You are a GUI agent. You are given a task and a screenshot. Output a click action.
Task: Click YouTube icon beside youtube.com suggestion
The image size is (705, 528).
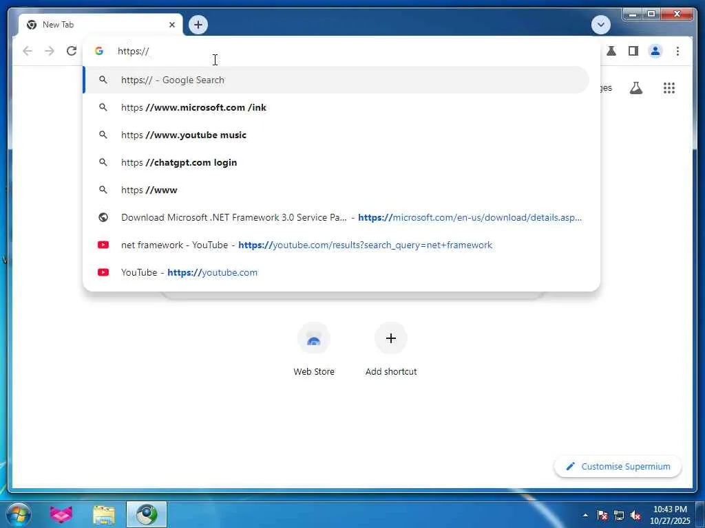coord(103,272)
